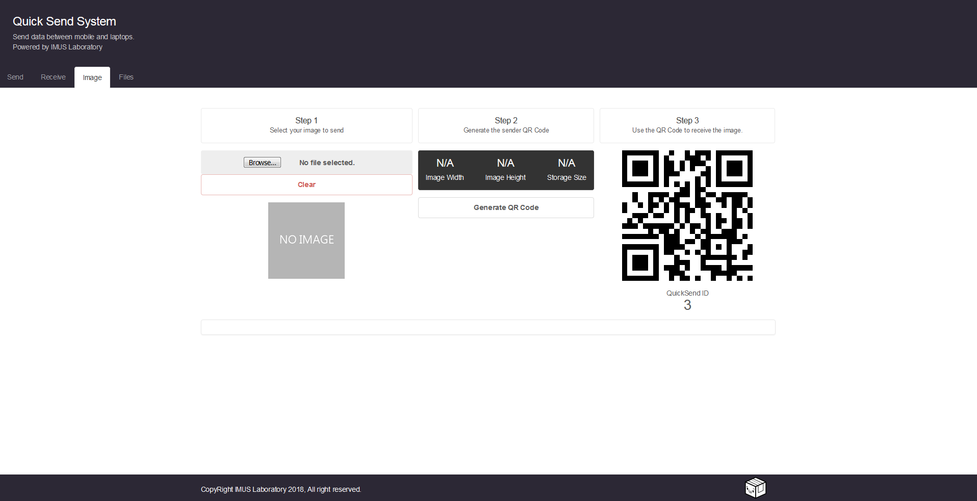Click the QuickSend ID number 3

coord(687,305)
